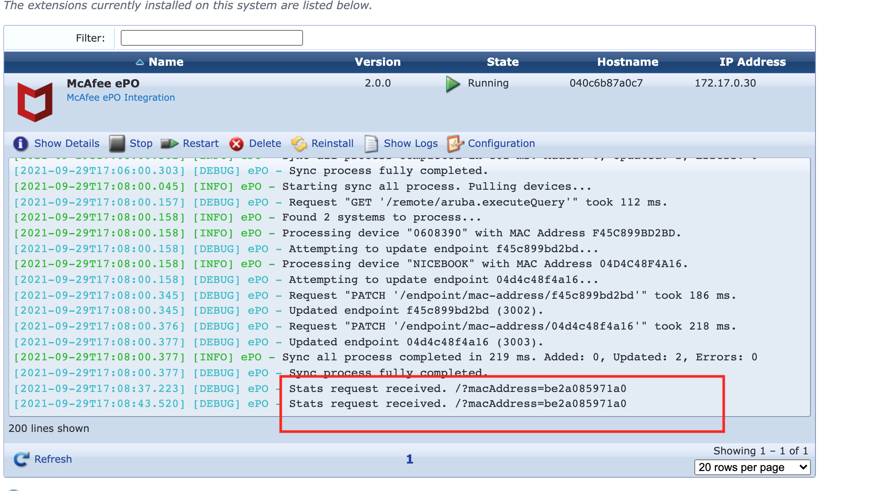Click the Reinstall arrows icon
880x491 pixels.
(299, 144)
